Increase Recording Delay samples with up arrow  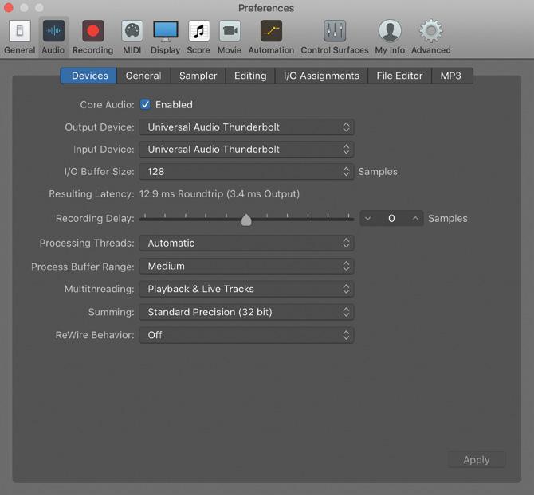pos(415,218)
